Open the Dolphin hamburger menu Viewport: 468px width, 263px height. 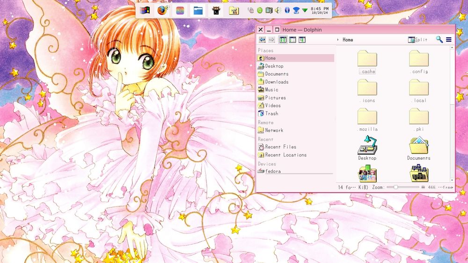pos(449,40)
